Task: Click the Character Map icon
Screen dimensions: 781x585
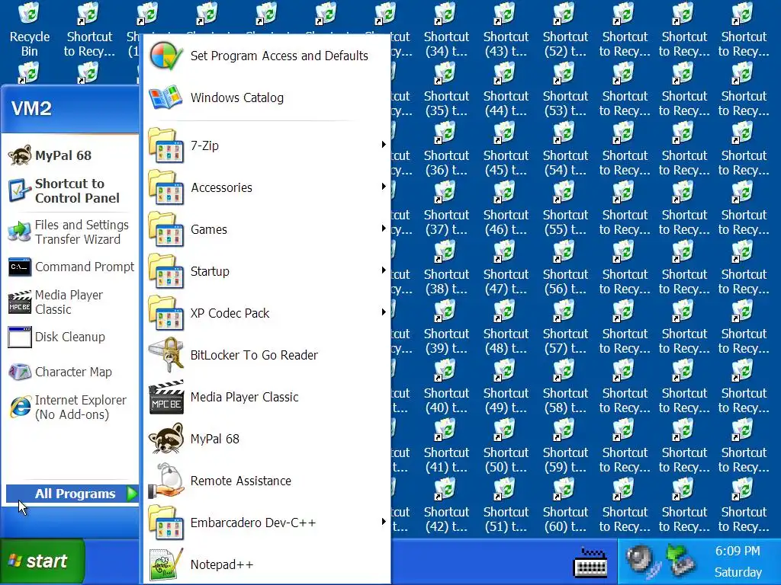Action: pos(19,372)
